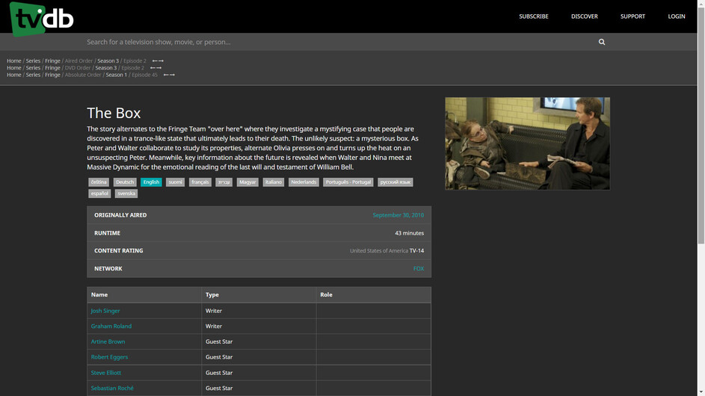Click Writer type in Josh Singer row
This screenshot has width=705, height=396.
click(x=214, y=311)
